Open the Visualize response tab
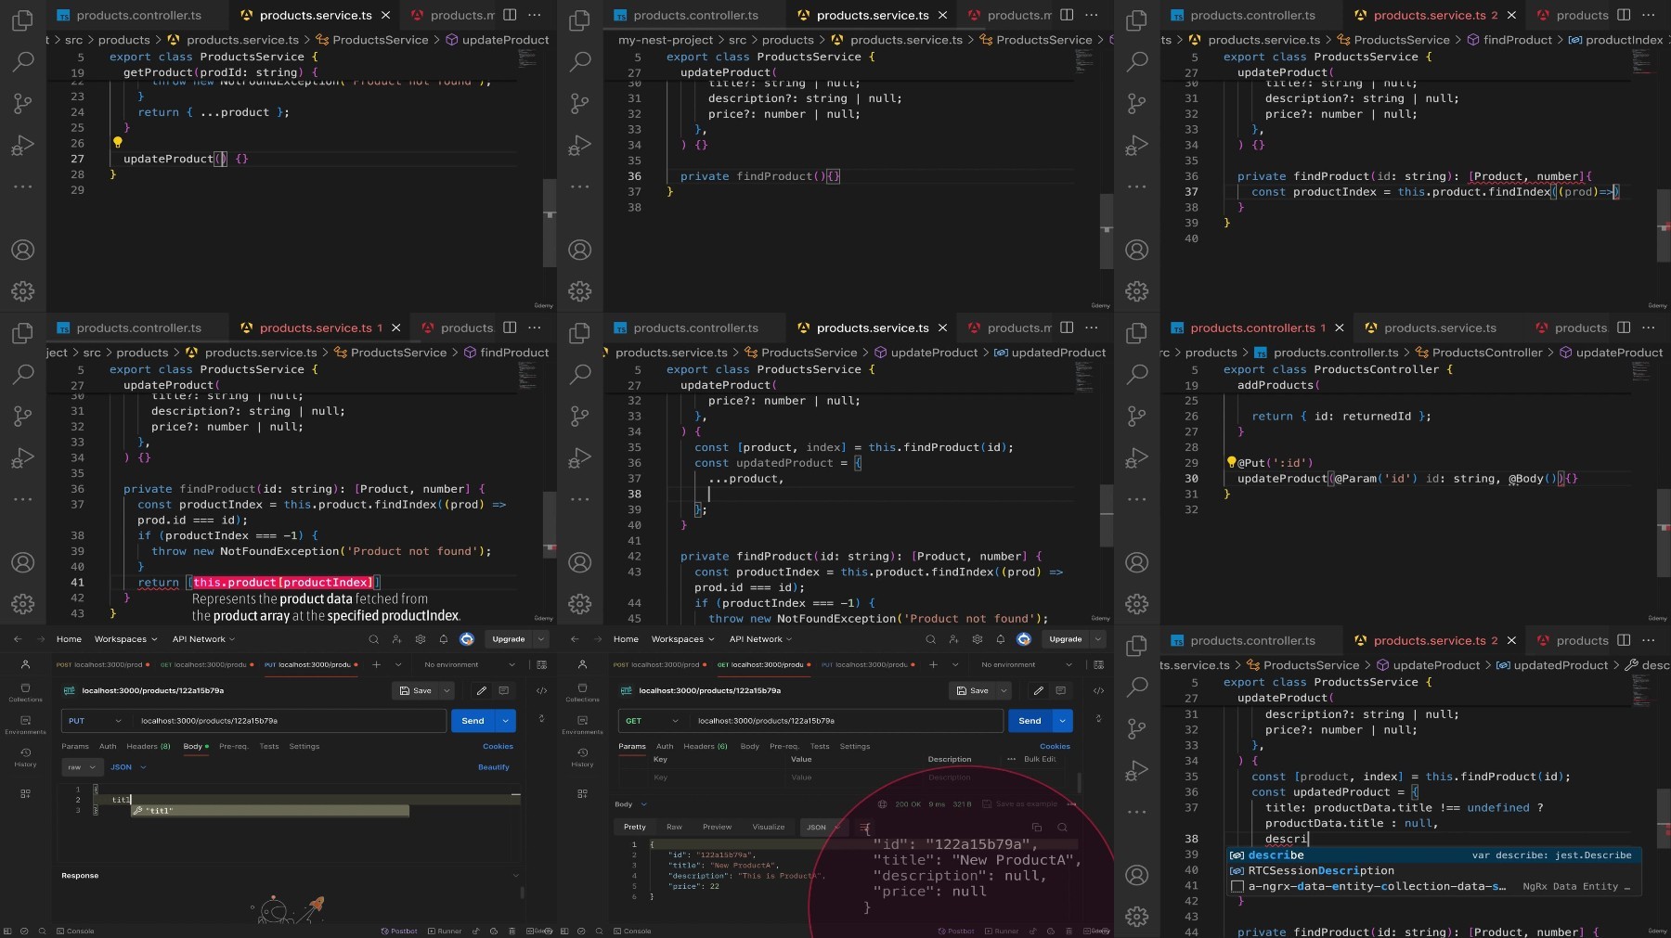 (768, 827)
